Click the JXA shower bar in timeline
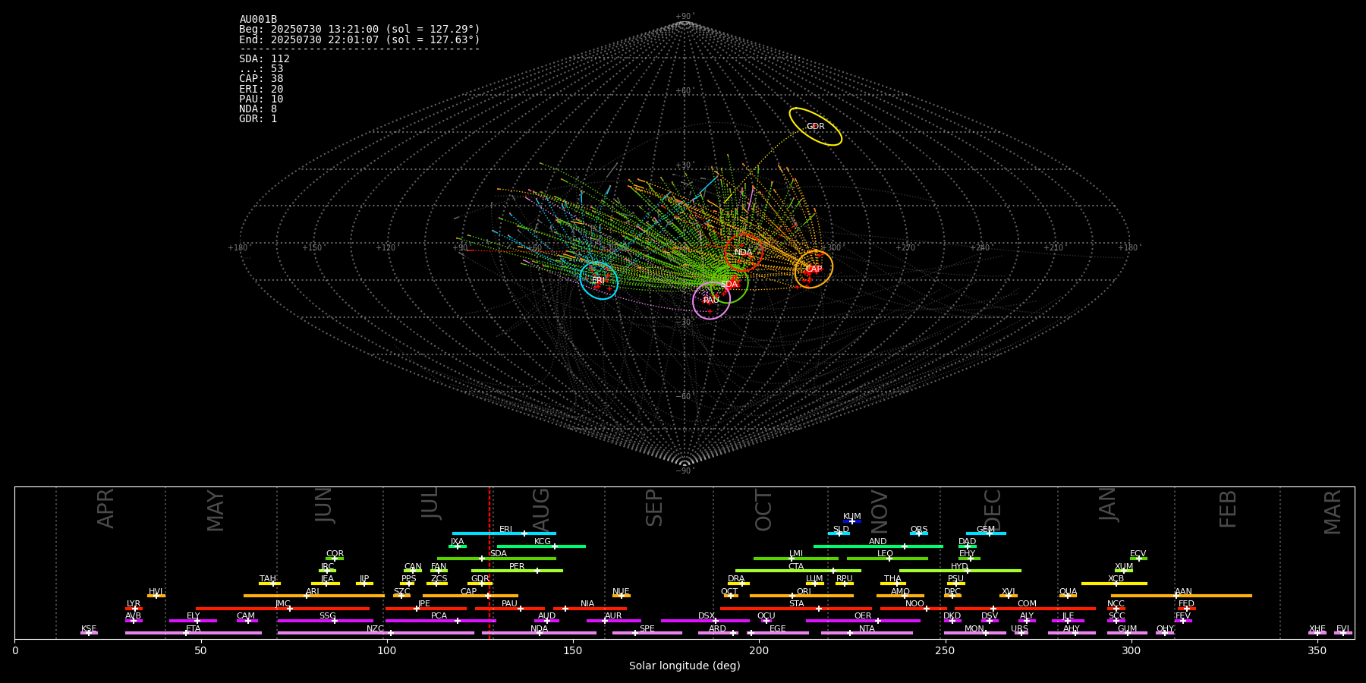The height and width of the screenshot is (683, 1366). pos(458,546)
